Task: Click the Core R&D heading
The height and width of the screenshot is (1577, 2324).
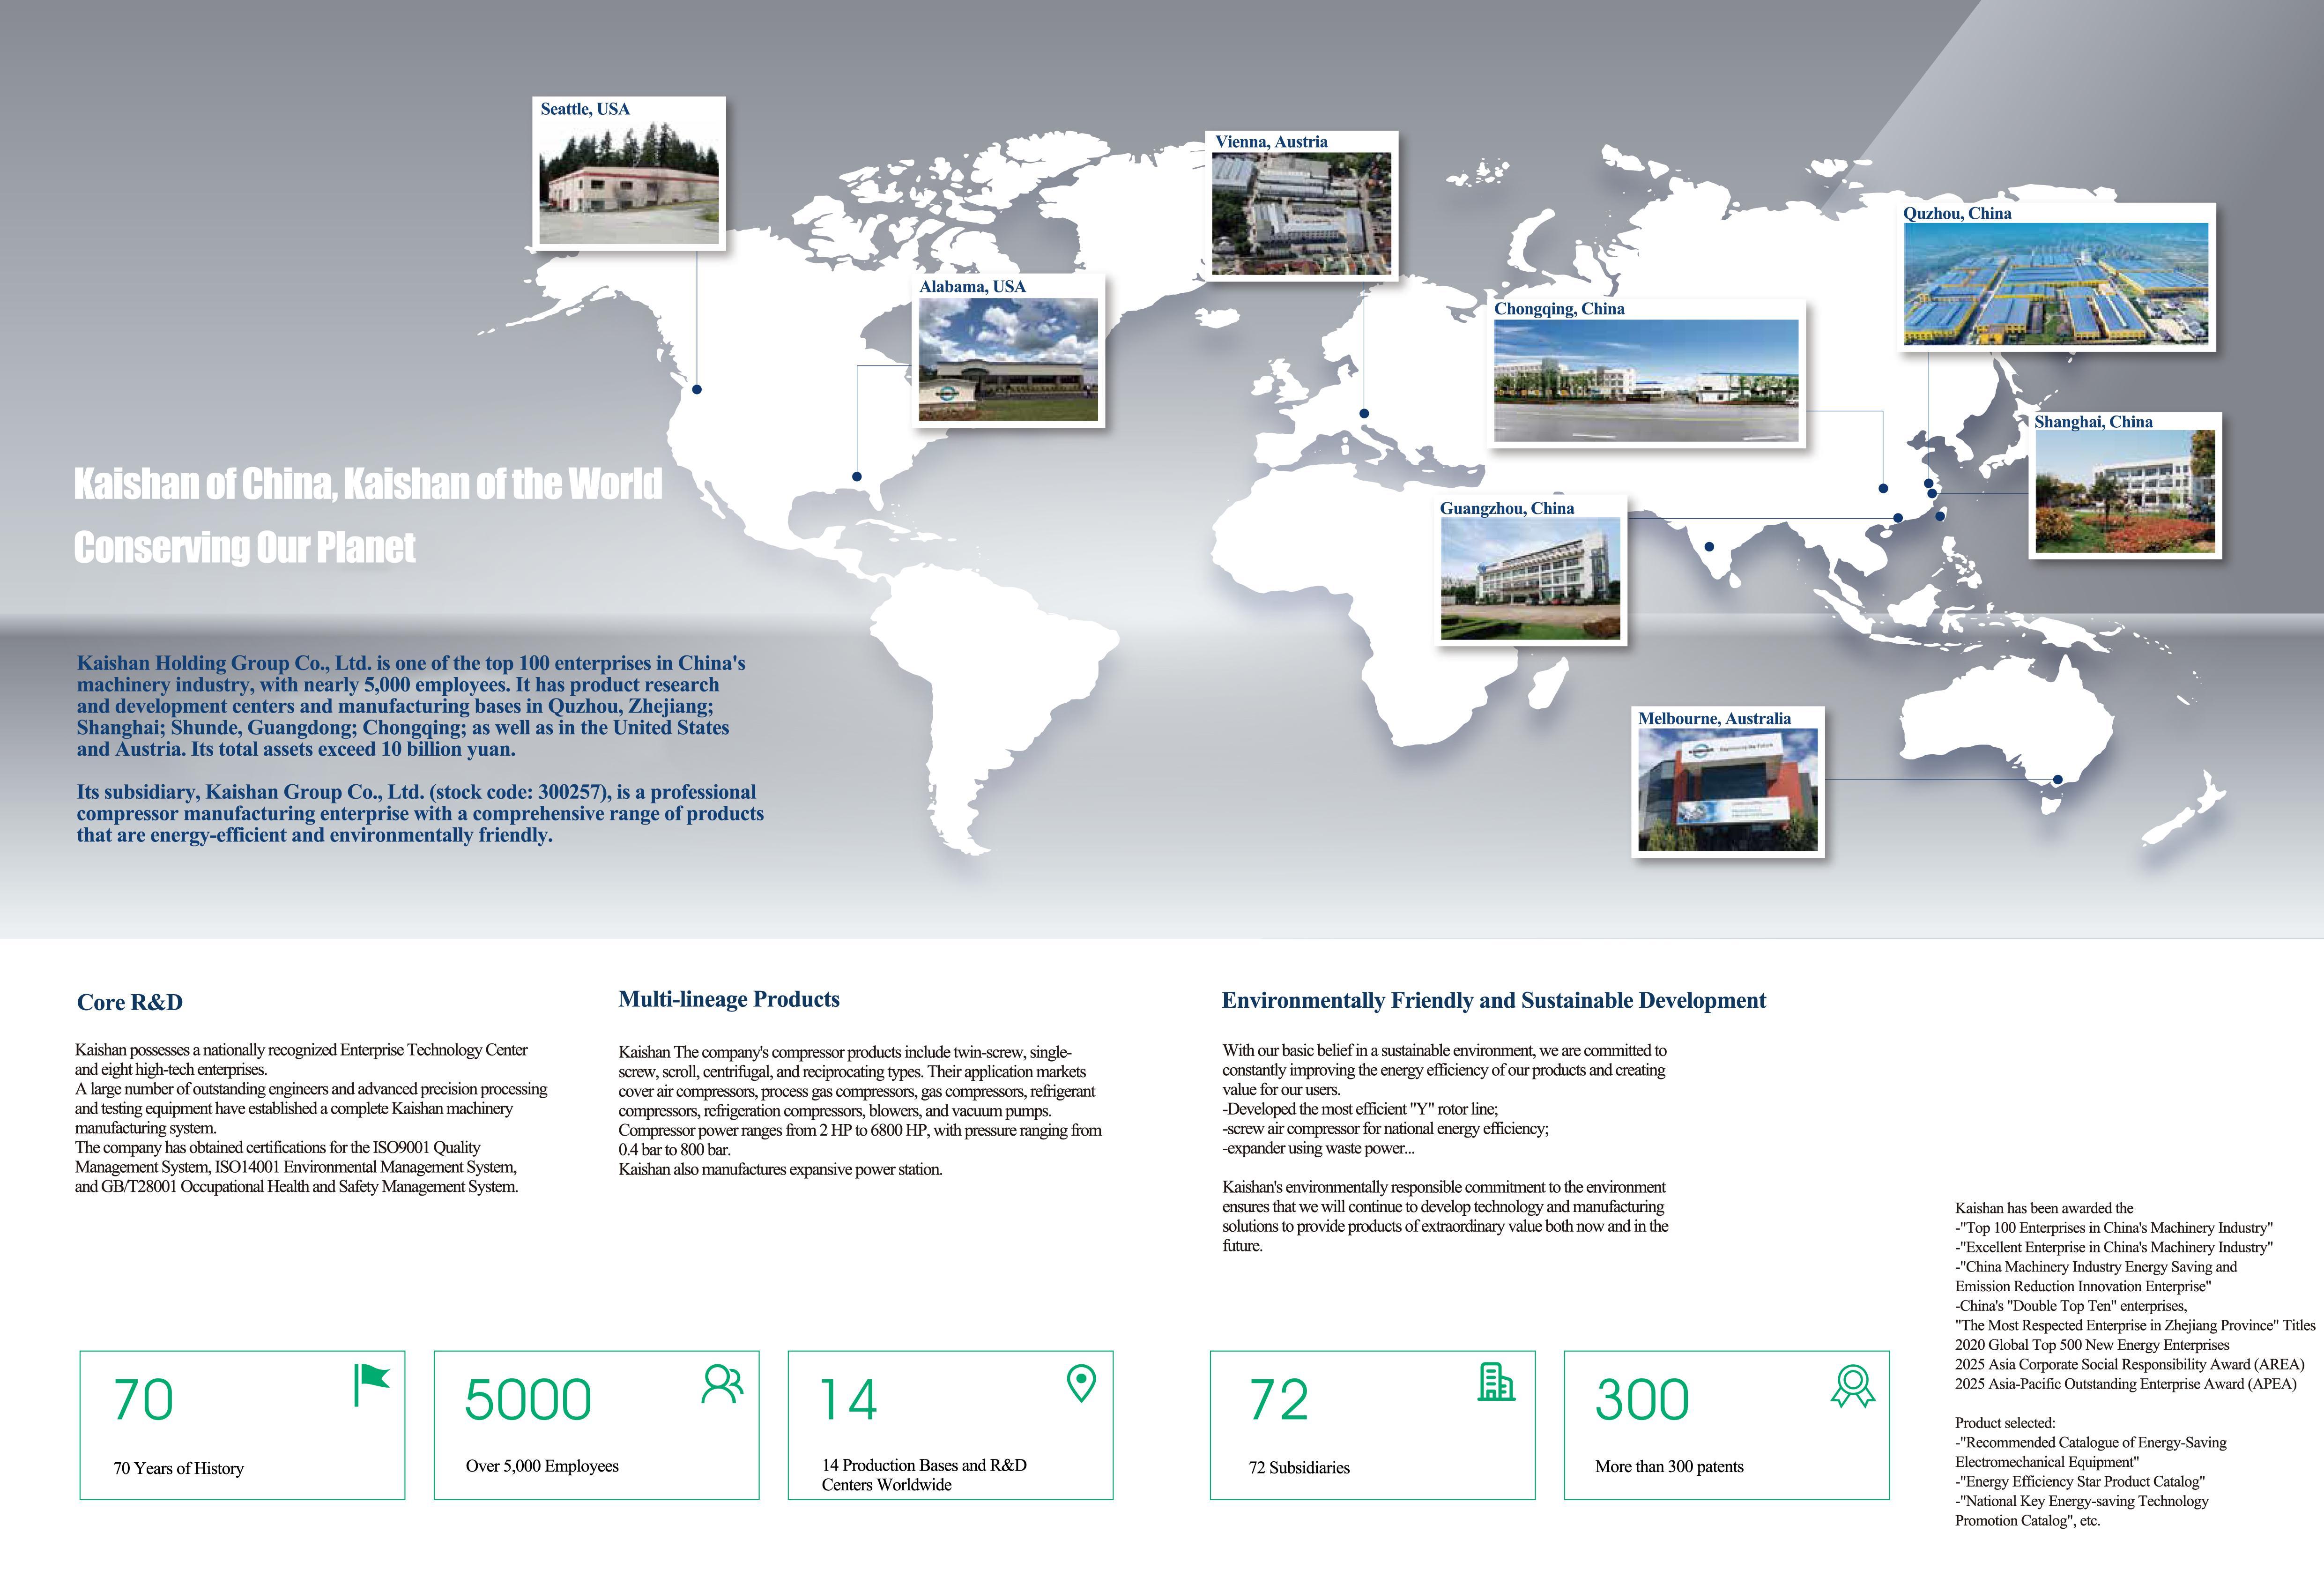Action: (130, 1003)
